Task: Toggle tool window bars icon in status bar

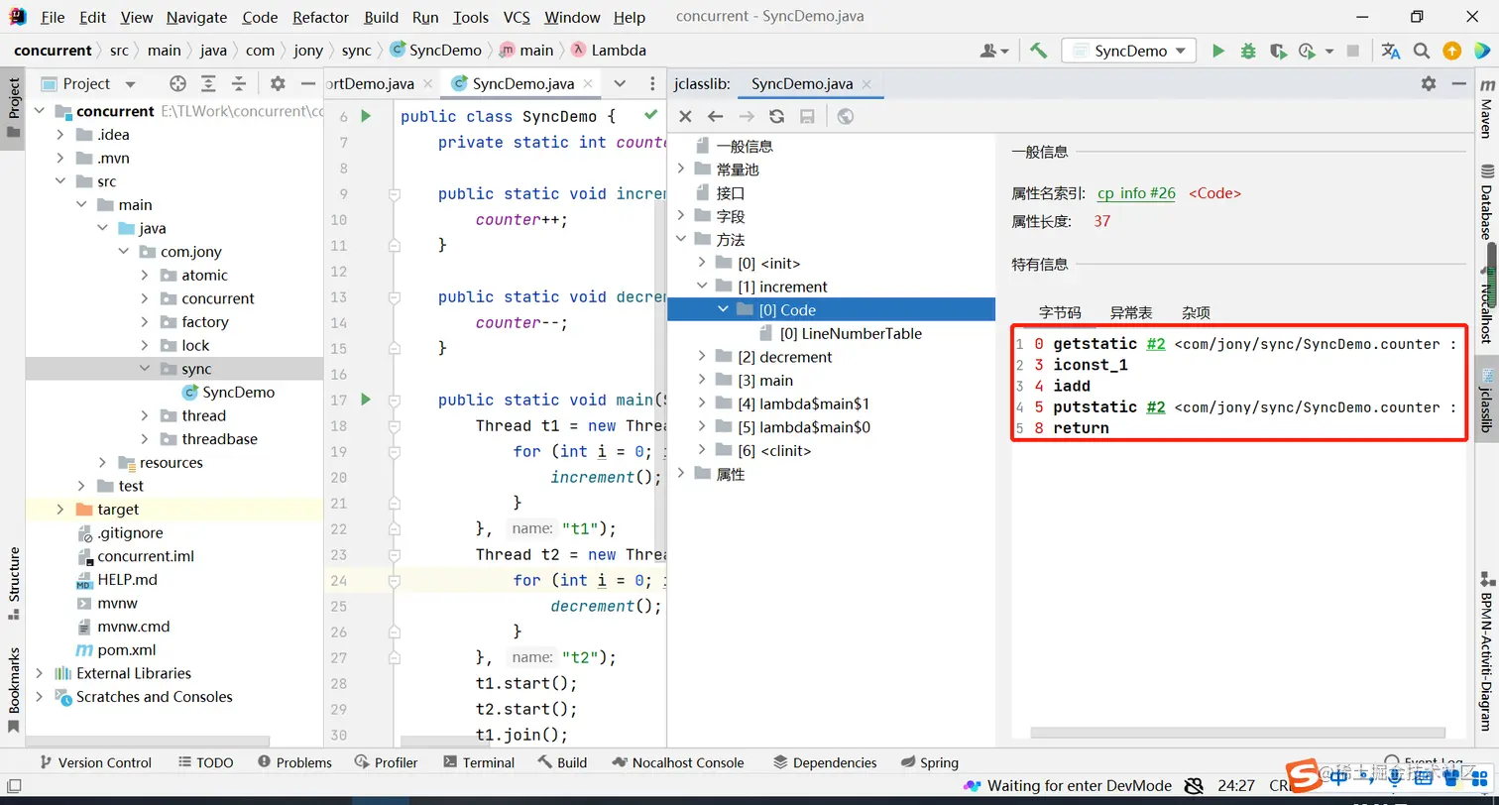Action: (x=14, y=785)
